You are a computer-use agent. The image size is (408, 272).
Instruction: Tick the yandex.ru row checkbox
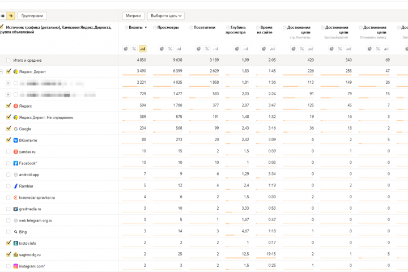(x=8, y=152)
